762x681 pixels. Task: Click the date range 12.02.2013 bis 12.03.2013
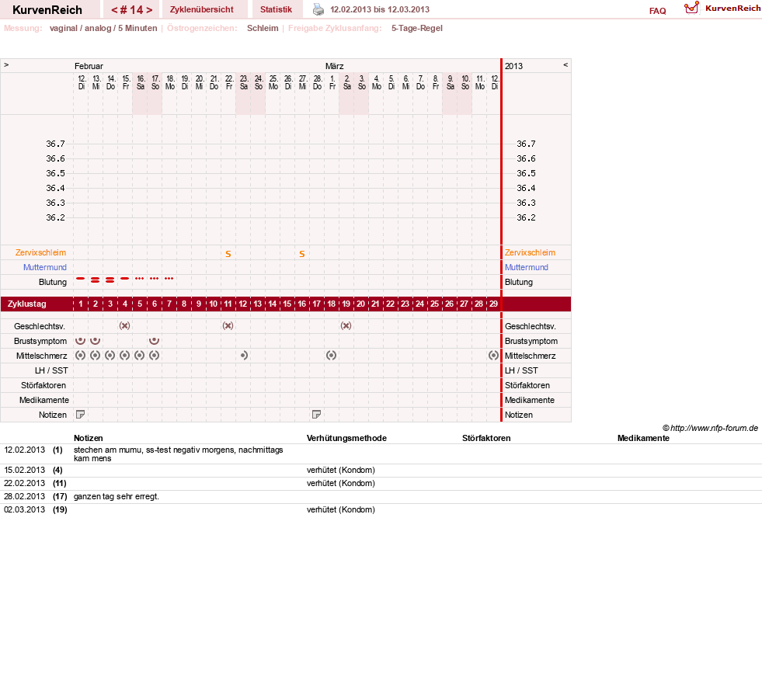click(x=380, y=9)
